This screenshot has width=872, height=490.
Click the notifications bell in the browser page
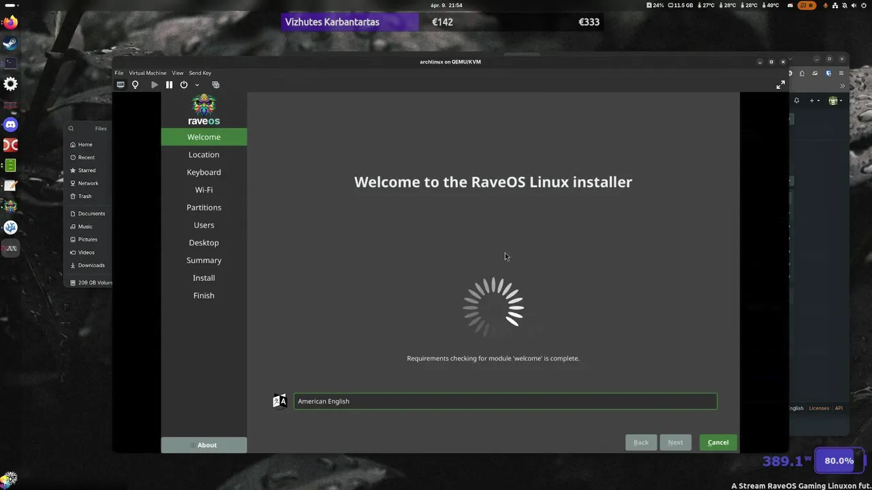796,101
